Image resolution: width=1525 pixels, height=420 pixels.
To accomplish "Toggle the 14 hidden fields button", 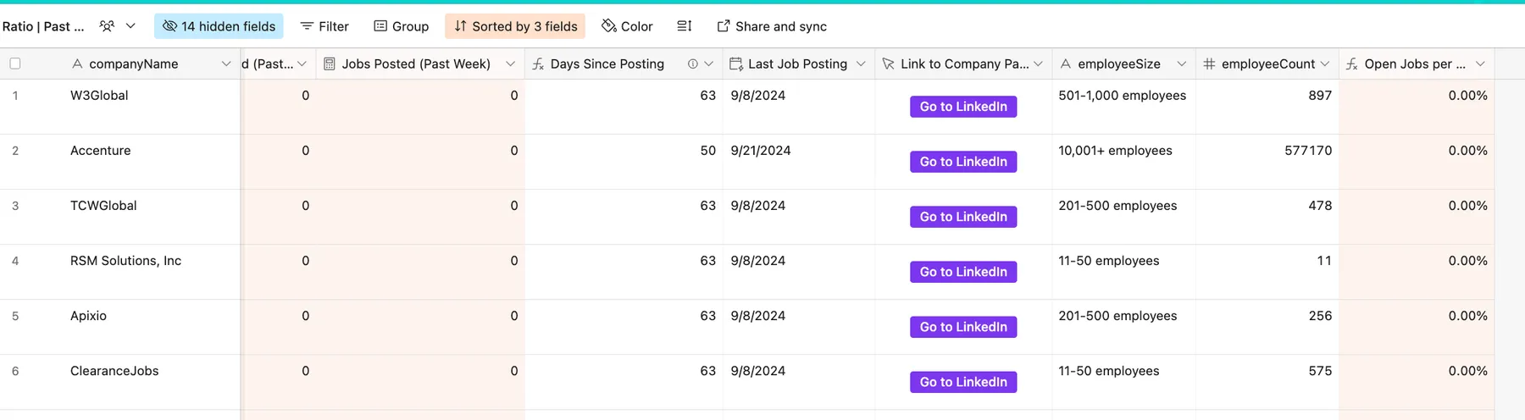I will 219,26.
